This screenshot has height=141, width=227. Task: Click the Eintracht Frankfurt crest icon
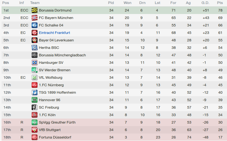click(35, 33)
